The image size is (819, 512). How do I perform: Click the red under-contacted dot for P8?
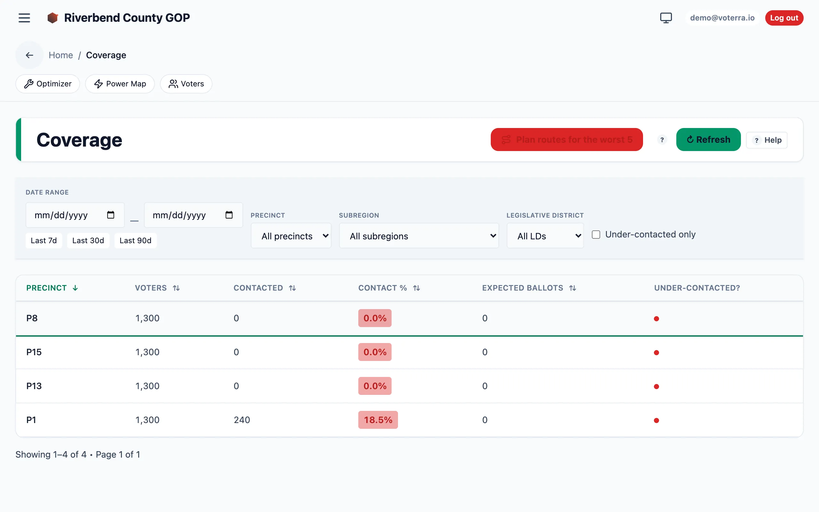click(x=656, y=319)
